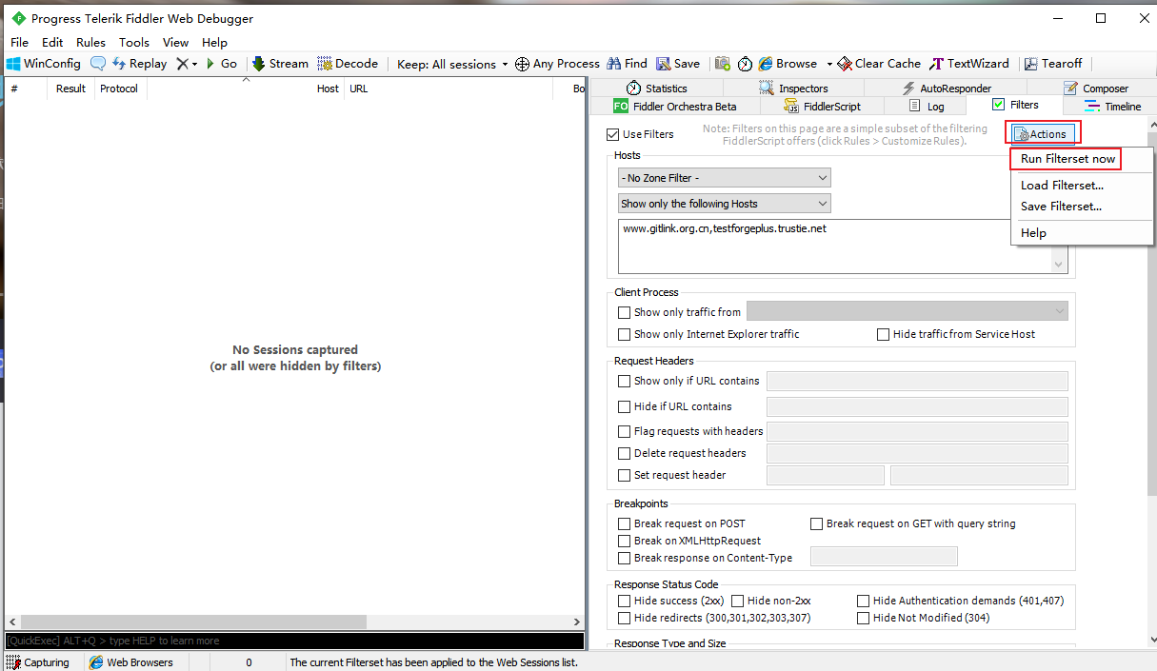Choose Help in the Actions menu
The width and height of the screenshot is (1157, 671).
click(1033, 233)
